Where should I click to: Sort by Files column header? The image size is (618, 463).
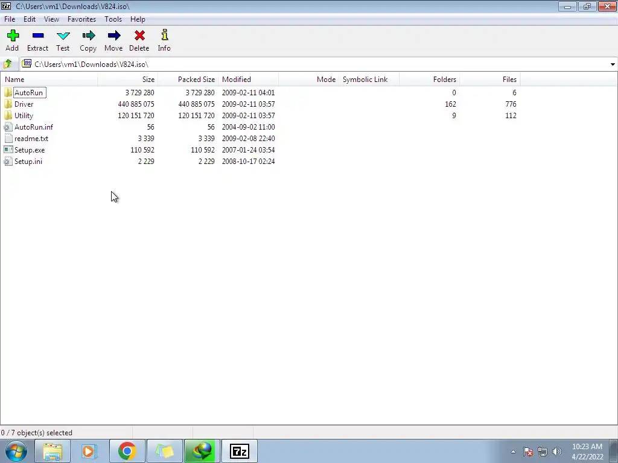(x=490, y=80)
